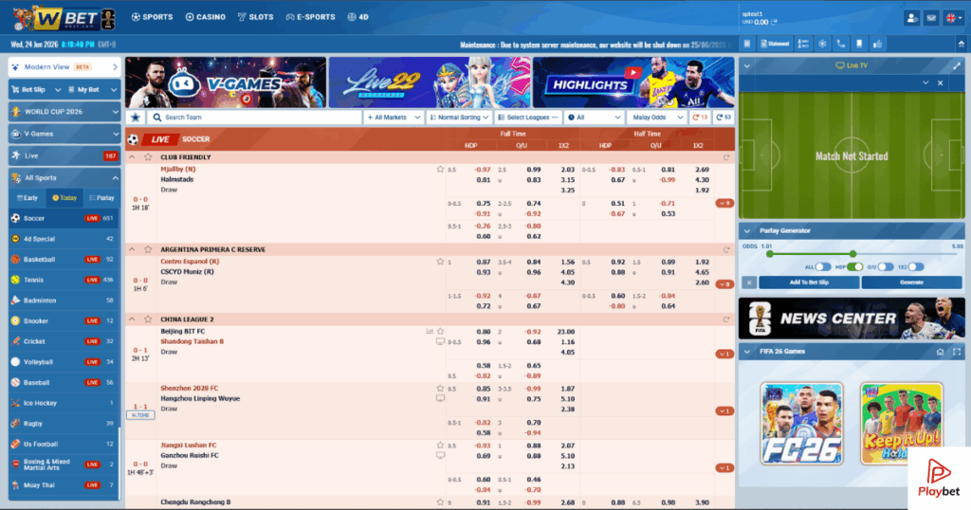Viewport: 971px width, 510px height.
Task: Toggle the ALL switch in Parlay Generator
Action: [x=823, y=266]
